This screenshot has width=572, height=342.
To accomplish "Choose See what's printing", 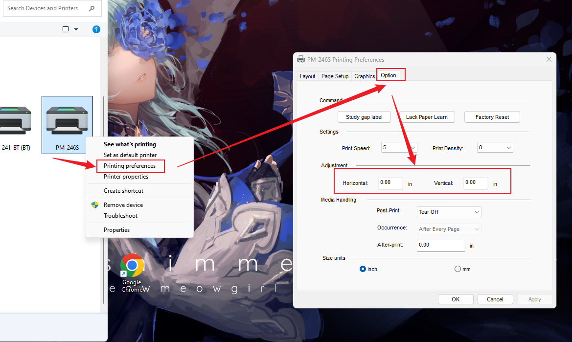I will [130, 144].
